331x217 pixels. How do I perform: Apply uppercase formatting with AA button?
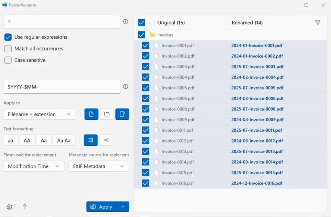pyautogui.click(x=27, y=140)
